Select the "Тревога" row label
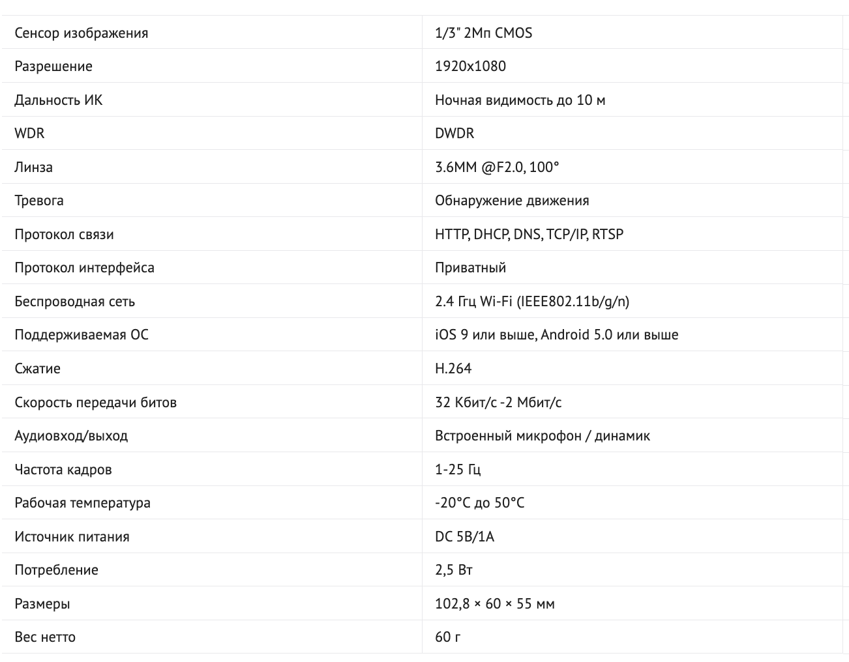 click(x=39, y=201)
